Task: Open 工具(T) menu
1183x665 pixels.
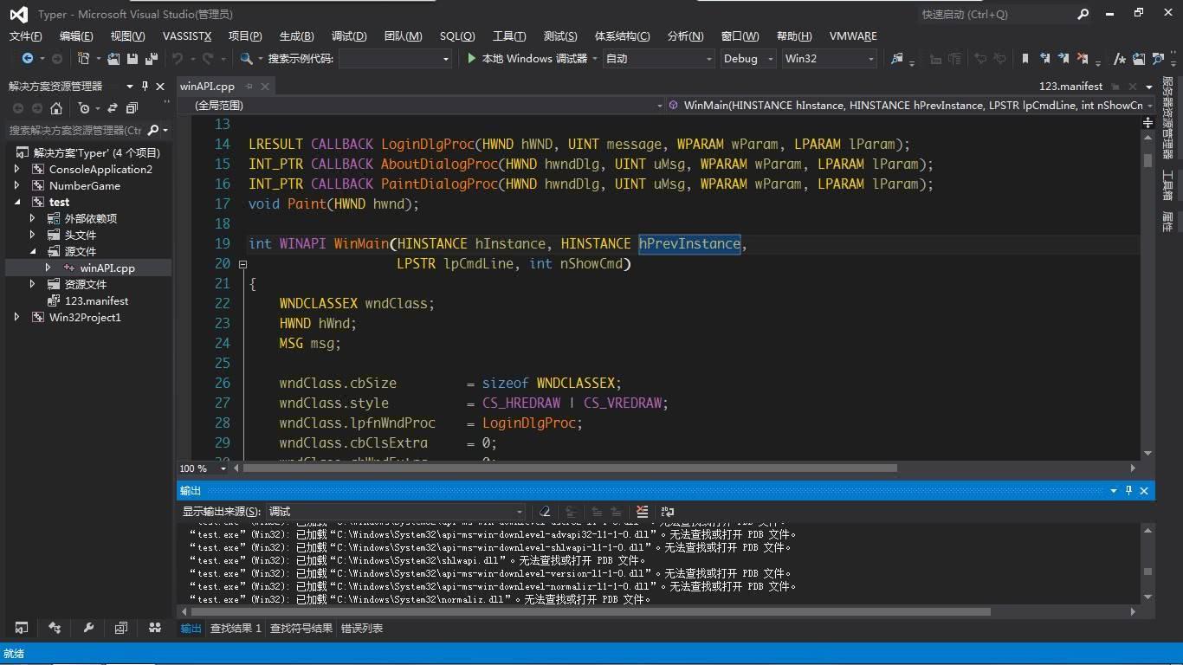Action: click(x=509, y=36)
